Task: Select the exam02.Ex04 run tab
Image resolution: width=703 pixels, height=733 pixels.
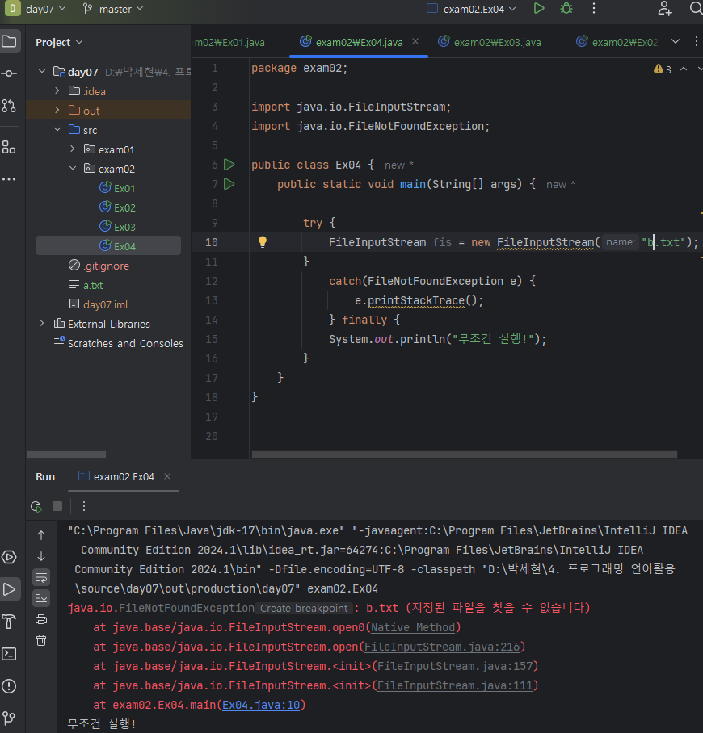Action: pos(123,476)
